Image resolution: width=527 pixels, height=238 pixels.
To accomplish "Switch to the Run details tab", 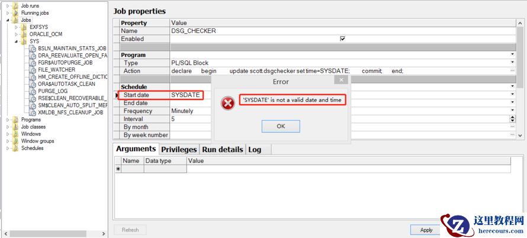I will [223, 150].
